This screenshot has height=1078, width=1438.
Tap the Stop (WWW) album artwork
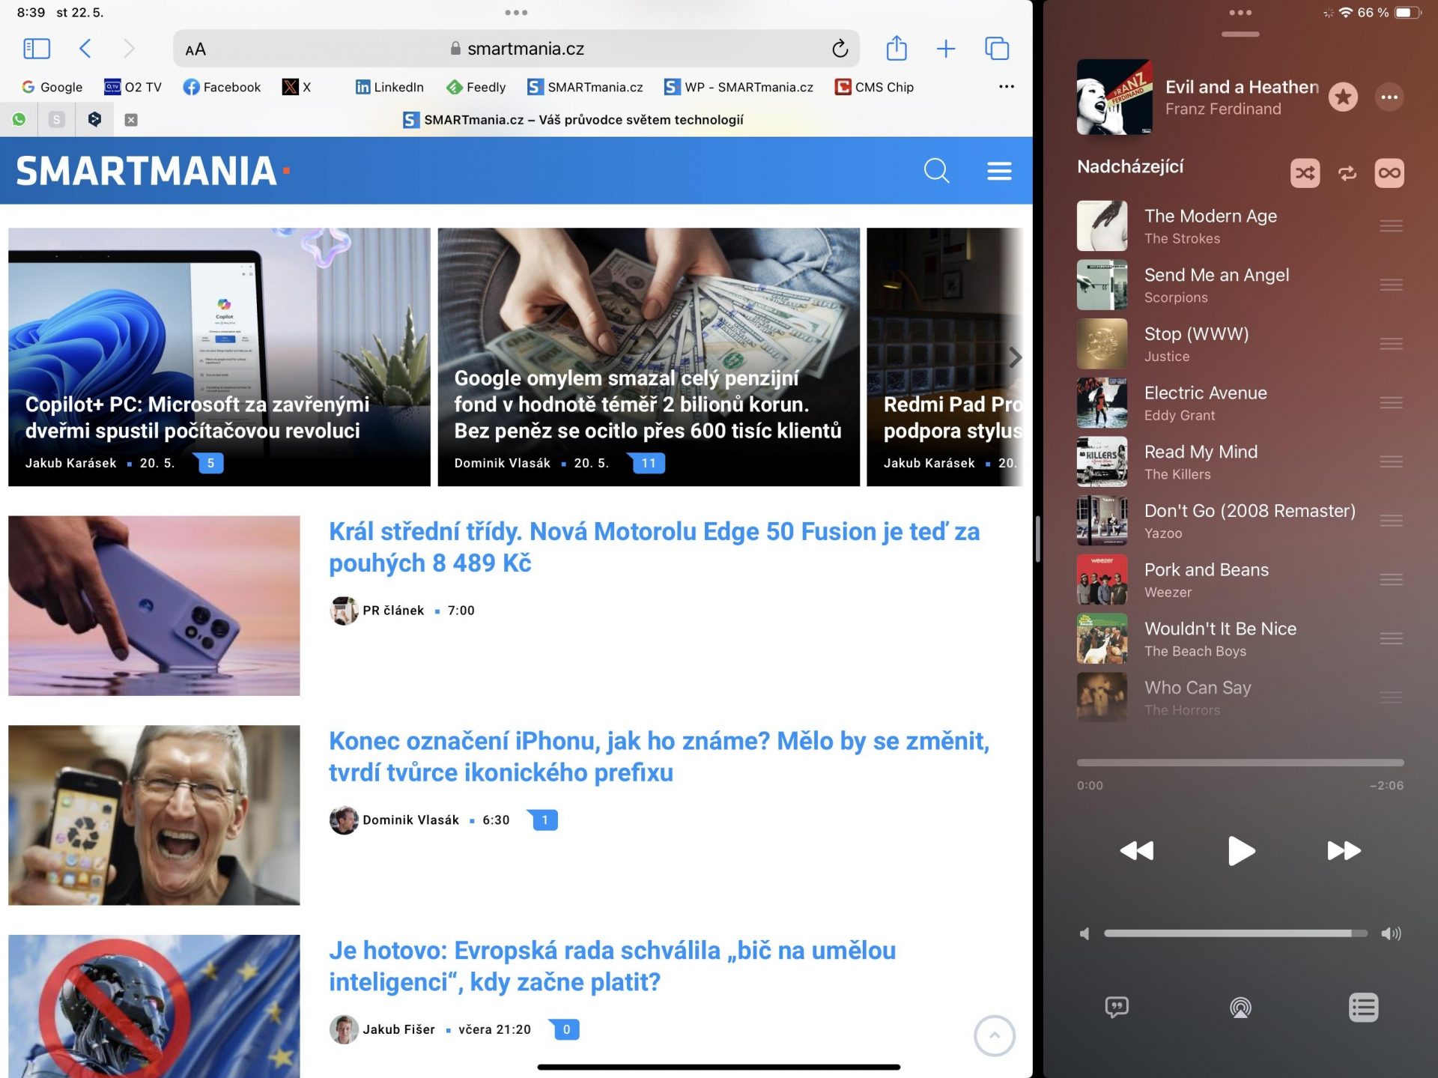coord(1102,344)
